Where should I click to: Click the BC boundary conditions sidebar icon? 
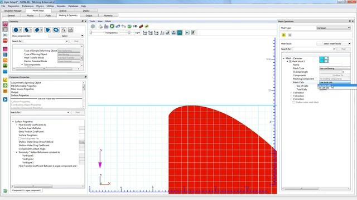click(5, 35)
